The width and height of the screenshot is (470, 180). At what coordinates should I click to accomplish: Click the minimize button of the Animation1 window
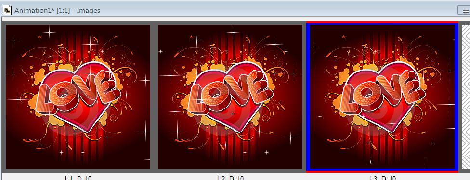pos(464,11)
